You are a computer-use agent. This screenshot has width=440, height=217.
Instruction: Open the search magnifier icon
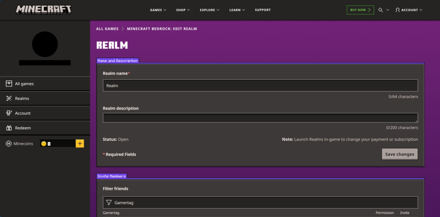tap(381, 10)
